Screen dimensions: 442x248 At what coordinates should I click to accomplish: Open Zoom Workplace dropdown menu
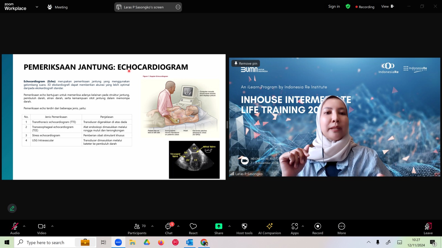[x=37, y=7]
